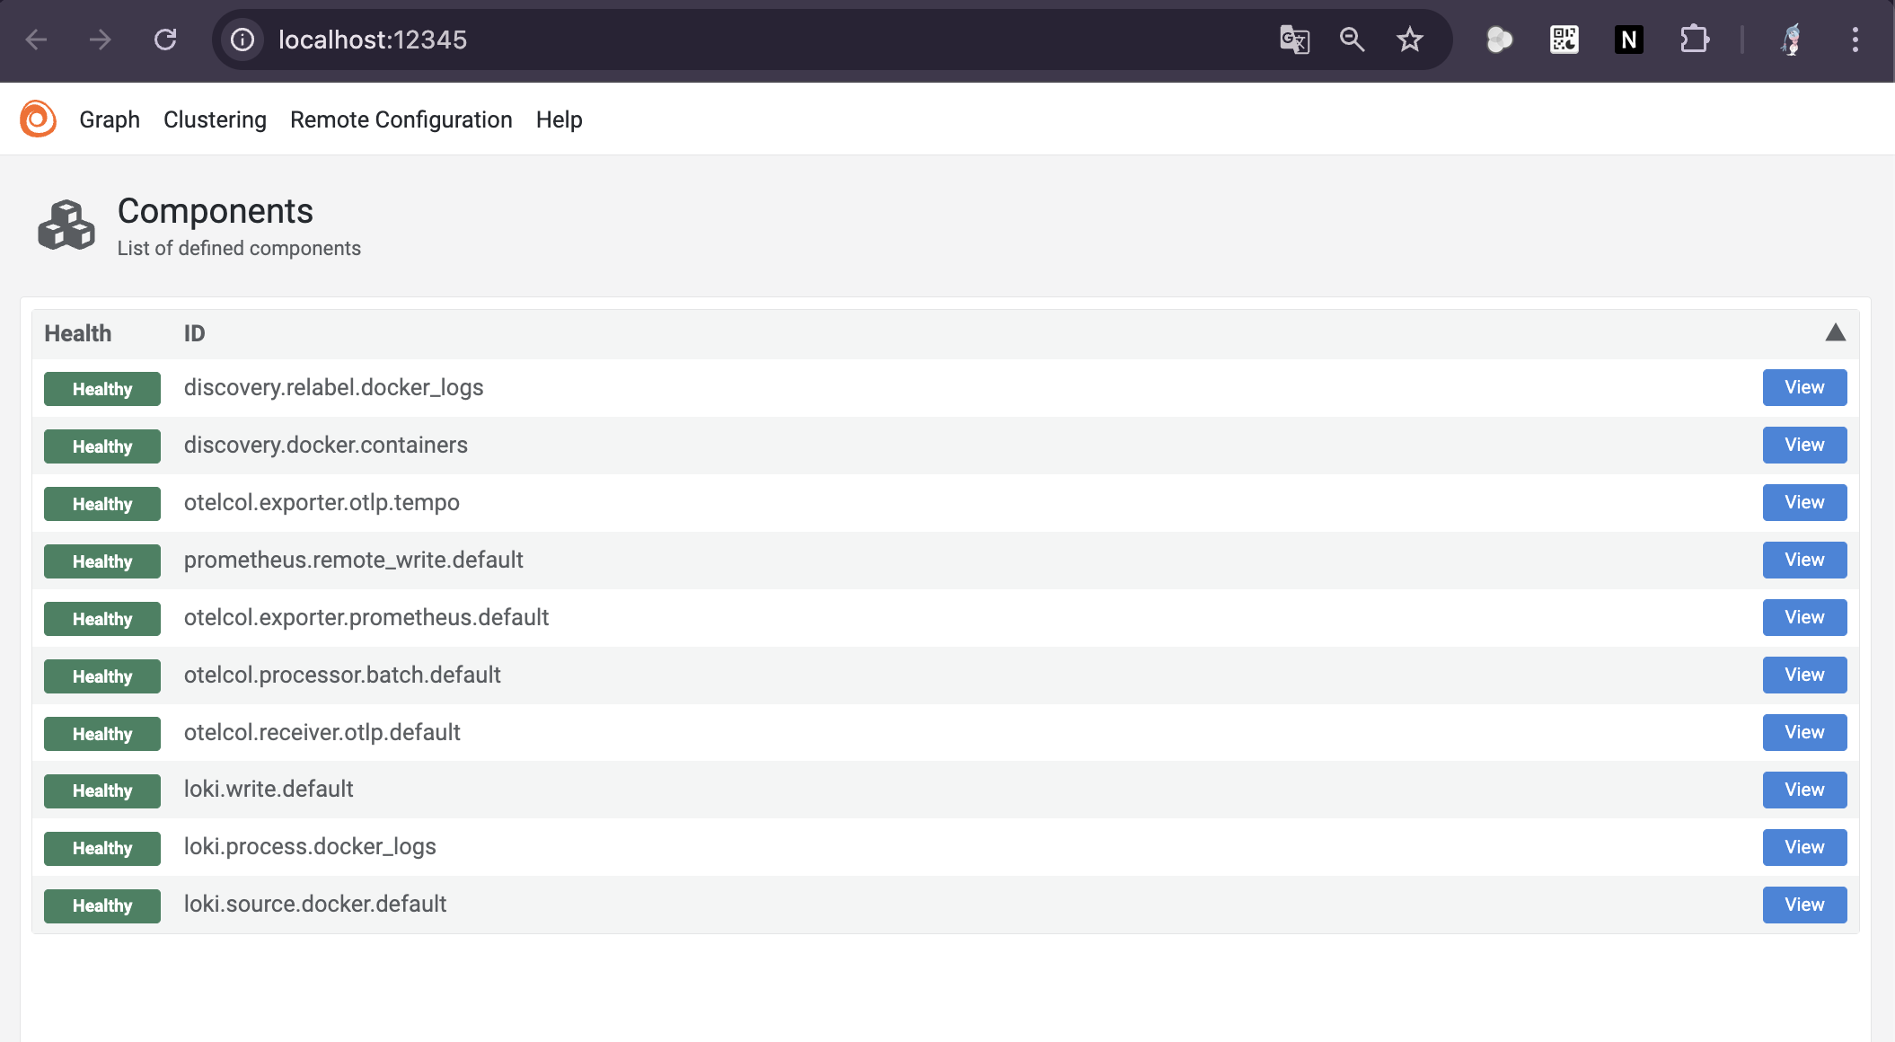The width and height of the screenshot is (1895, 1042).
Task: View the prometheus.remote_write.default component
Action: tap(1803, 560)
